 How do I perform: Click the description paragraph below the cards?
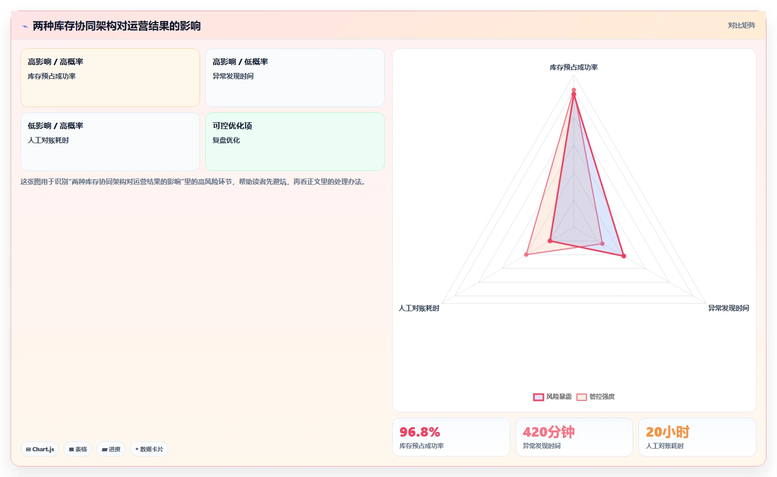tap(193, 182)
